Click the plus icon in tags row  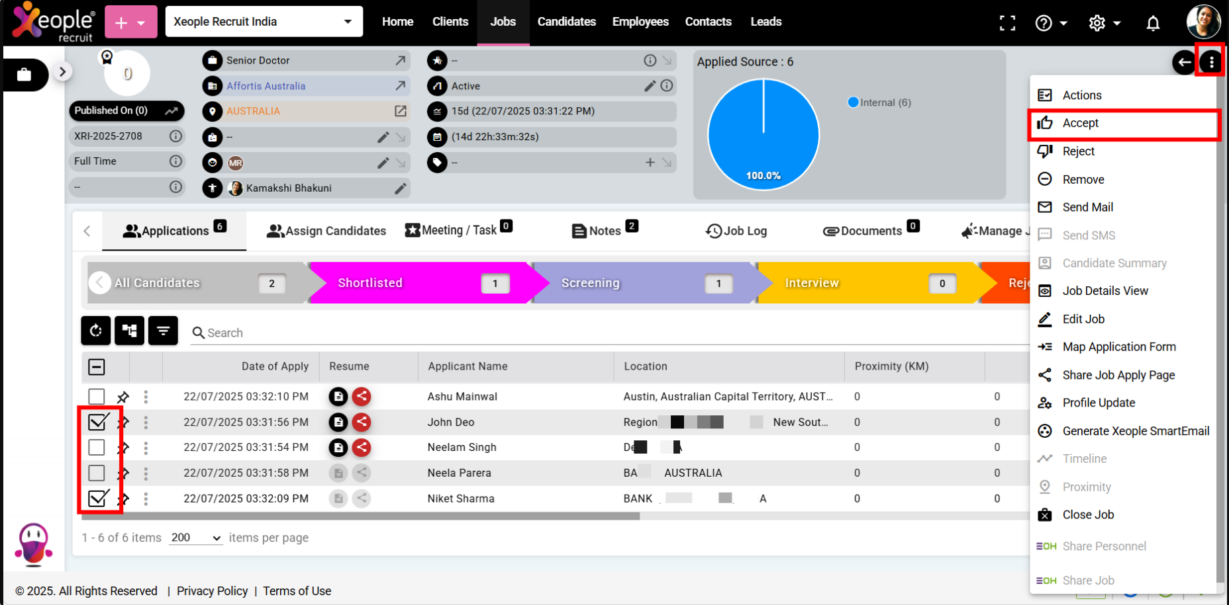point(650,162)
